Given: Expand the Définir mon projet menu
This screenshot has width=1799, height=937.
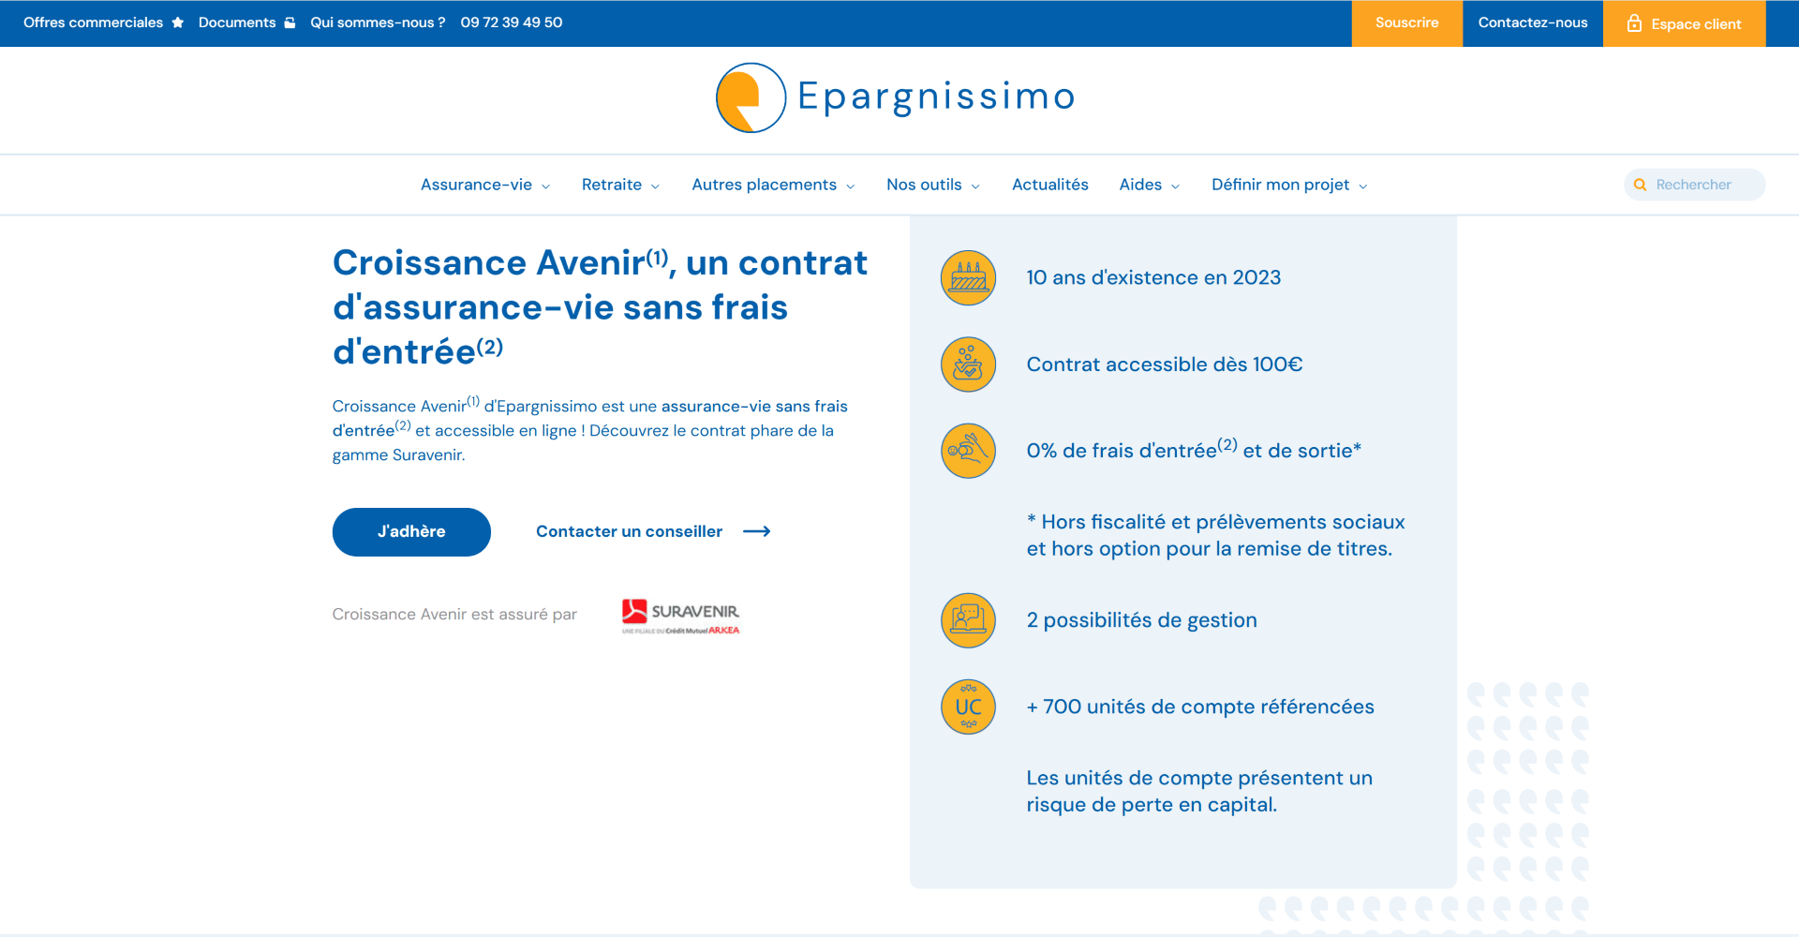Looking at the screenshot, I should pyautogui.click(x=1289, y=186).
